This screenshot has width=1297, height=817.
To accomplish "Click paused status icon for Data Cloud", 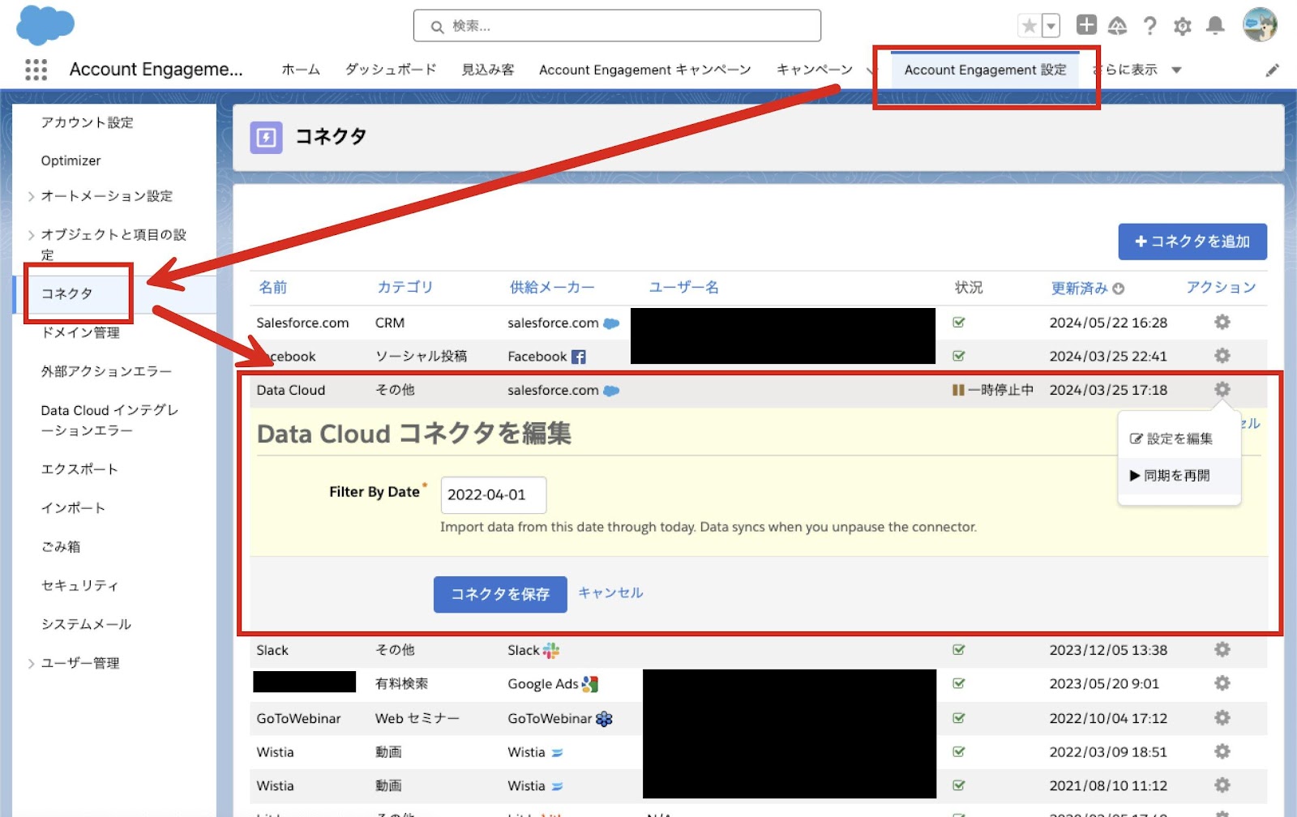I will point(958,391).
